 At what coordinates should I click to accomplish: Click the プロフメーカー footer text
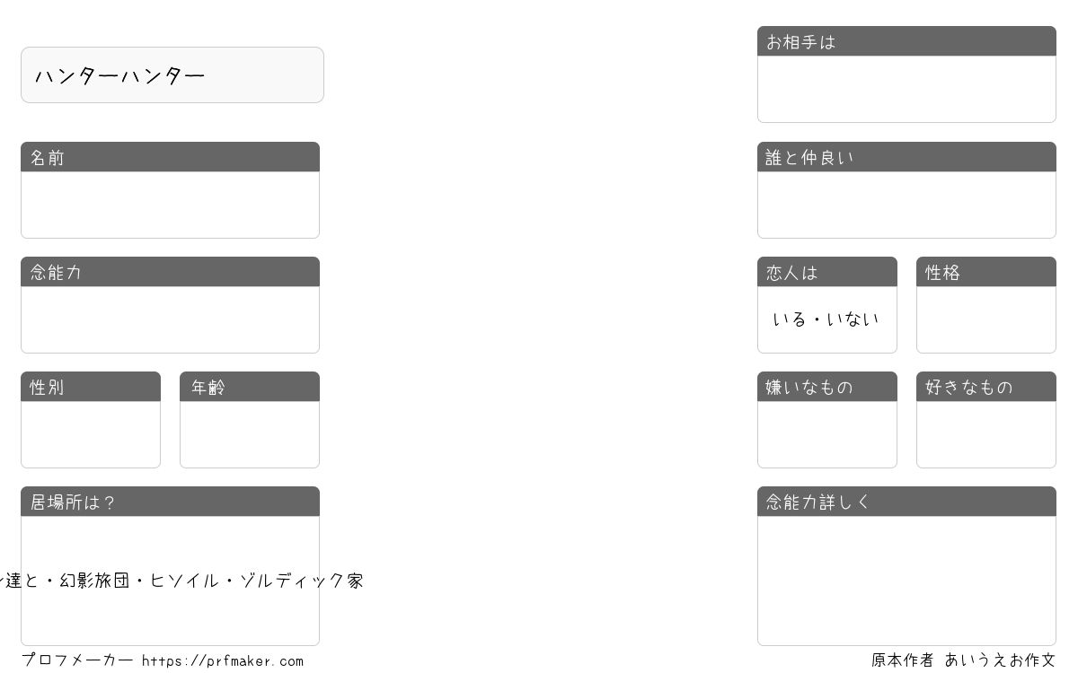(77, 660)
